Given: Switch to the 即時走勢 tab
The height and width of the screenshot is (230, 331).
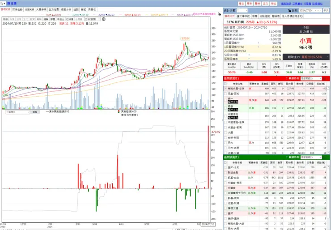Looking at the screenshot, I should pos(17,9).
